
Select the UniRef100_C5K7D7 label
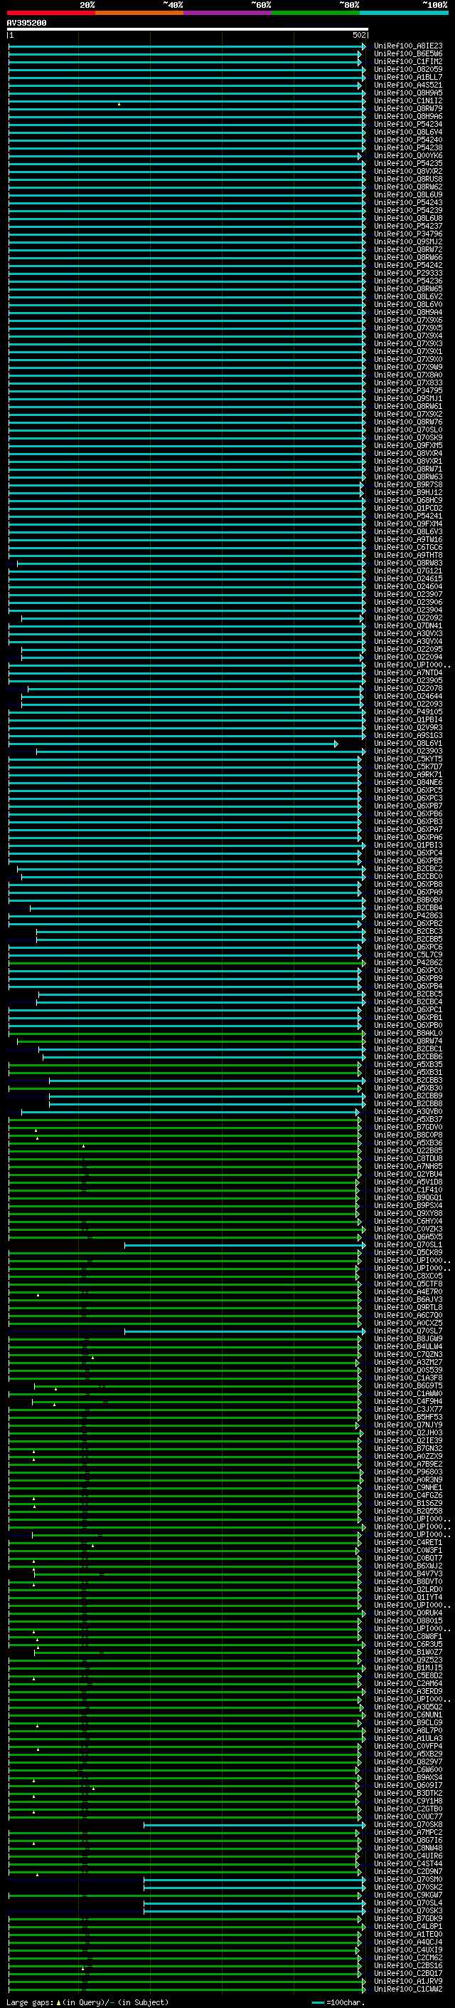[x=408, y=766]
